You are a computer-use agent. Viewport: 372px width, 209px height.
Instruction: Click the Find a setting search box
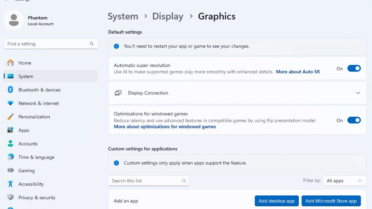[51, 44]
